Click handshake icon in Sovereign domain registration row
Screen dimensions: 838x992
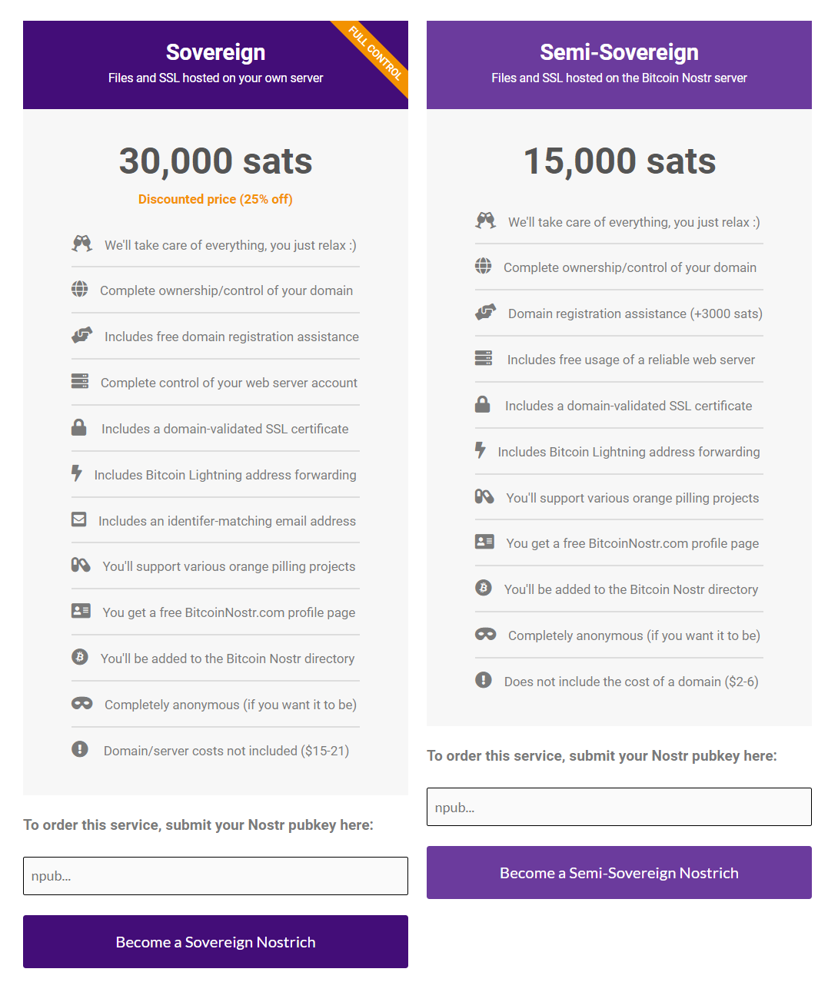pos(81,335)
